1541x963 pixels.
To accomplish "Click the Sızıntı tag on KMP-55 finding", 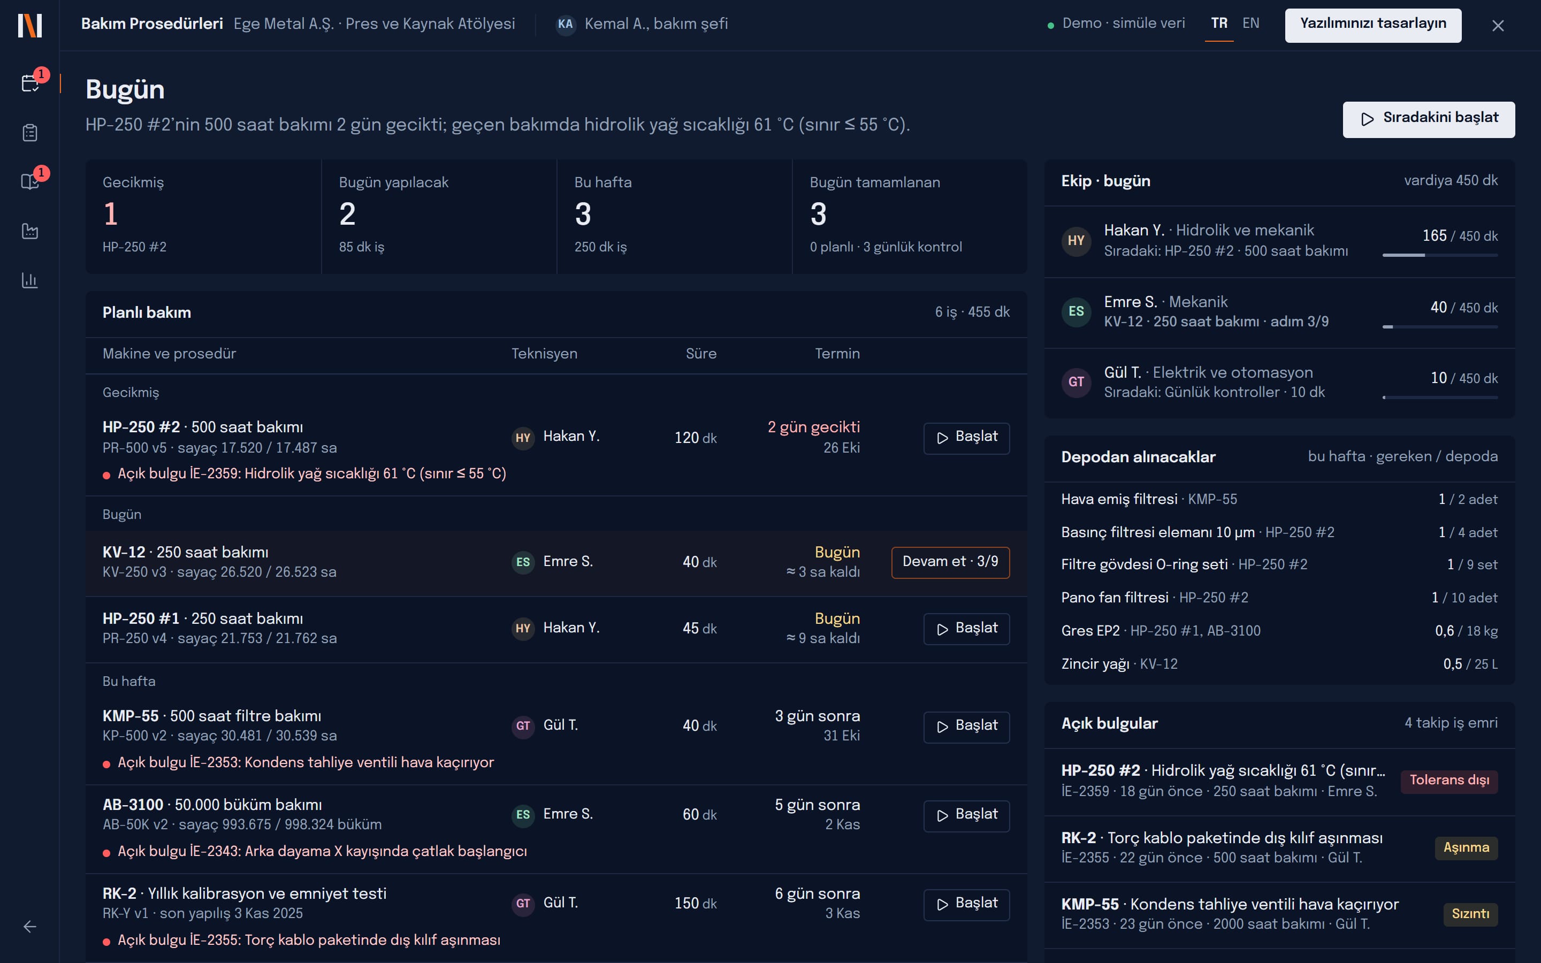I will coord(1470,914).
